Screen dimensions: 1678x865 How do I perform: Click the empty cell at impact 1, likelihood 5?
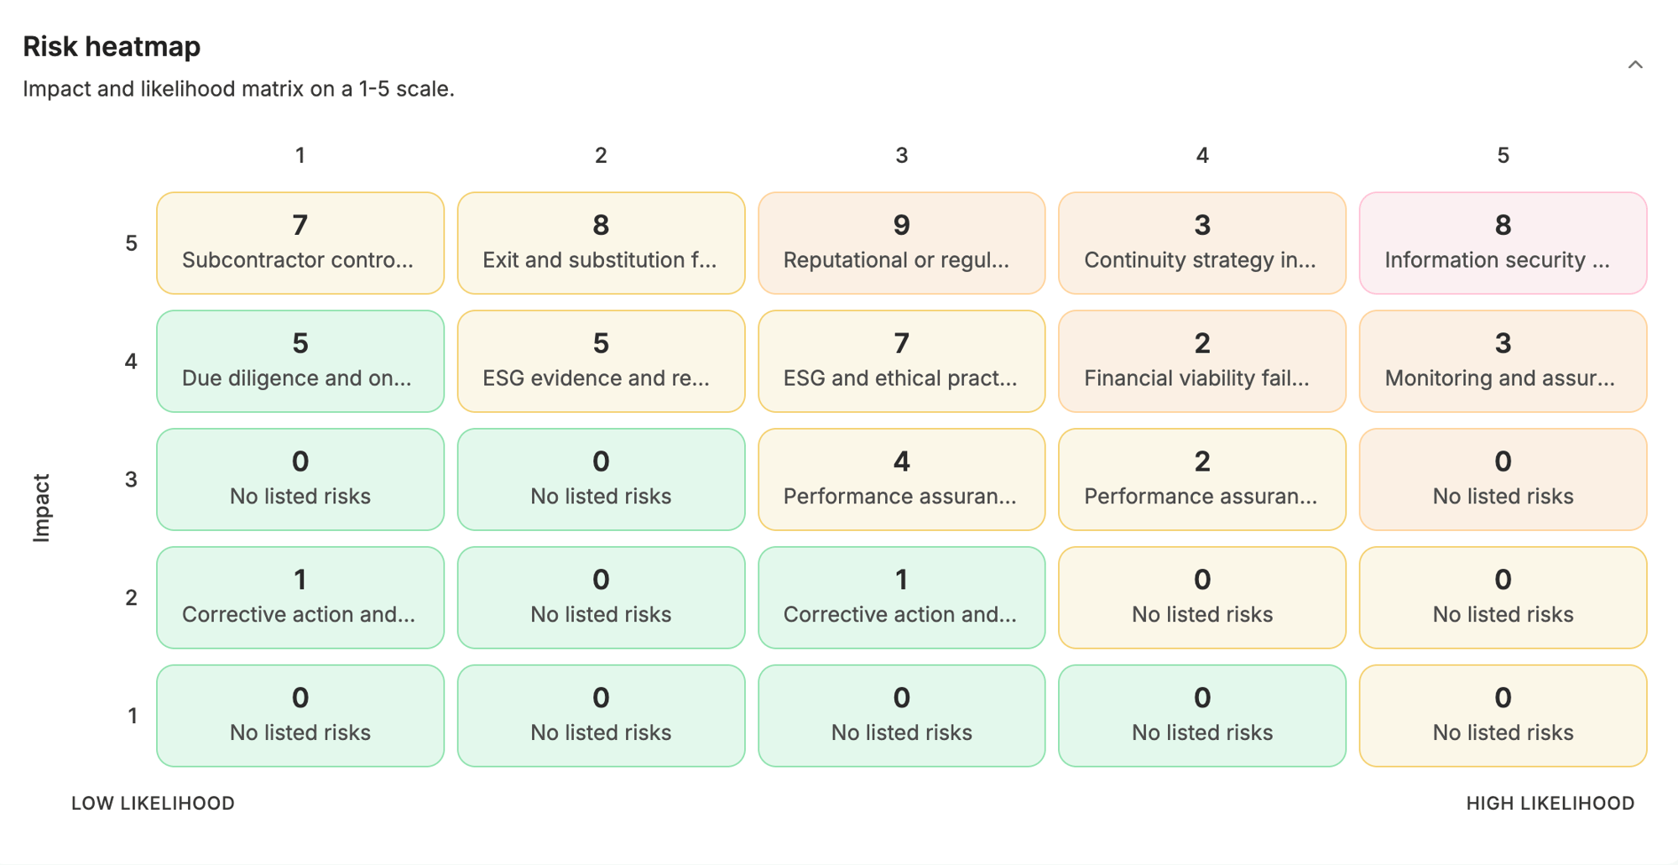coord(1503,716)
